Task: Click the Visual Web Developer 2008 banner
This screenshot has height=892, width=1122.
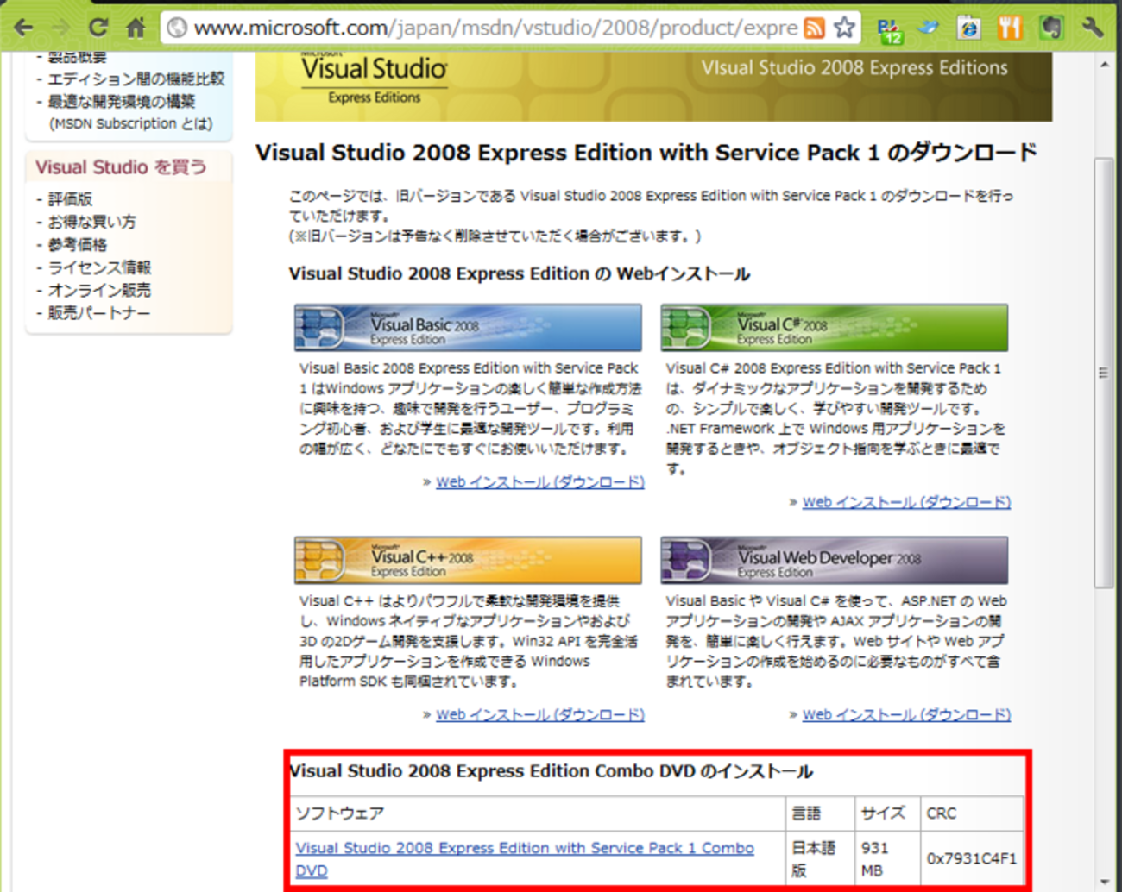Action: 835,561
